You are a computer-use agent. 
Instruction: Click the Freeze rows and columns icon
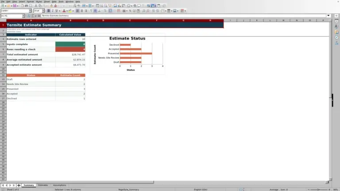(x=152, y=6)
